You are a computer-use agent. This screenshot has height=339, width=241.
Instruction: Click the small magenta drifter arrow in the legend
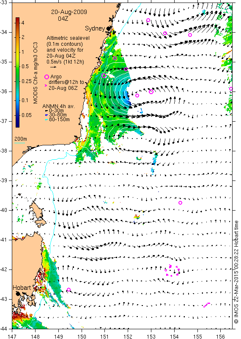pos(46,86)
